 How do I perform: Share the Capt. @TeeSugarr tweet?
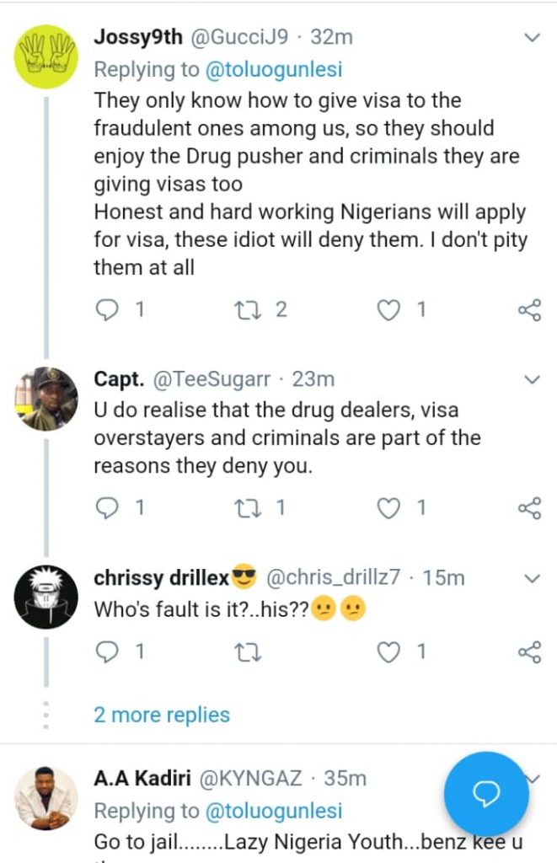pos(529,507)
